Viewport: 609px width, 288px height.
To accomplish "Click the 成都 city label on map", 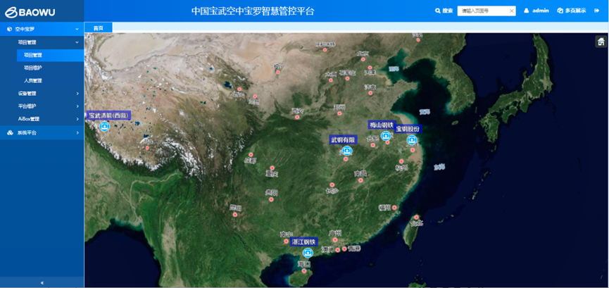I will pos(251,160).
